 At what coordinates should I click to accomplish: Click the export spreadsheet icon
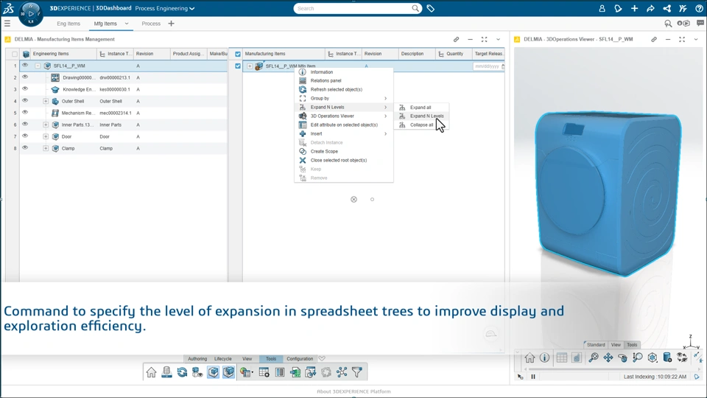(295, 372)
